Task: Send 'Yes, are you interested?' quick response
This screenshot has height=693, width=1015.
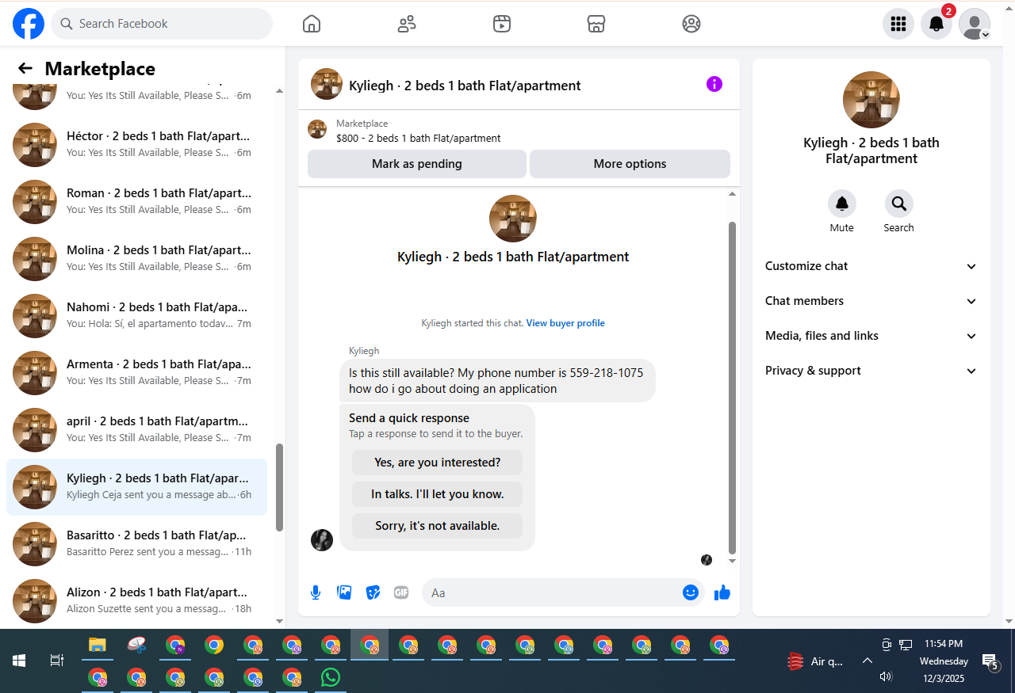Action: tap(438, 463)
